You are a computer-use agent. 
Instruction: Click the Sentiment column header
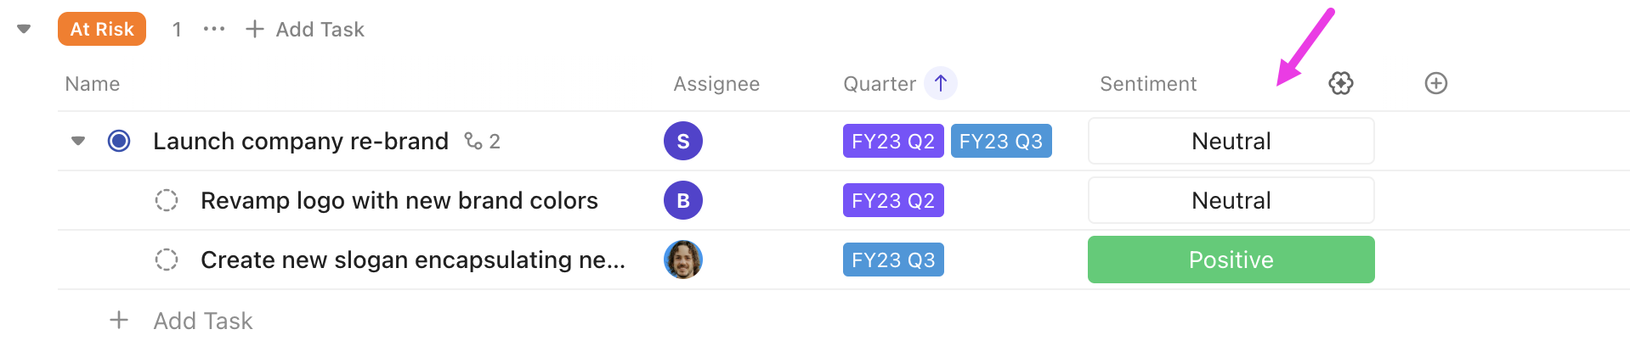(x=1147, y=83)
